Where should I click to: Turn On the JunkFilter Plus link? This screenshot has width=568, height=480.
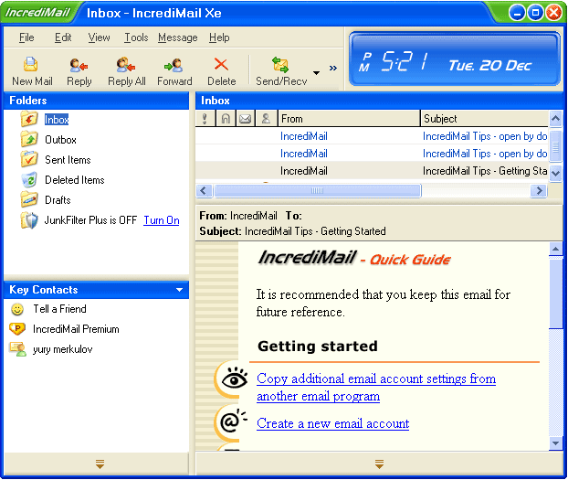(x=162, y=220)
